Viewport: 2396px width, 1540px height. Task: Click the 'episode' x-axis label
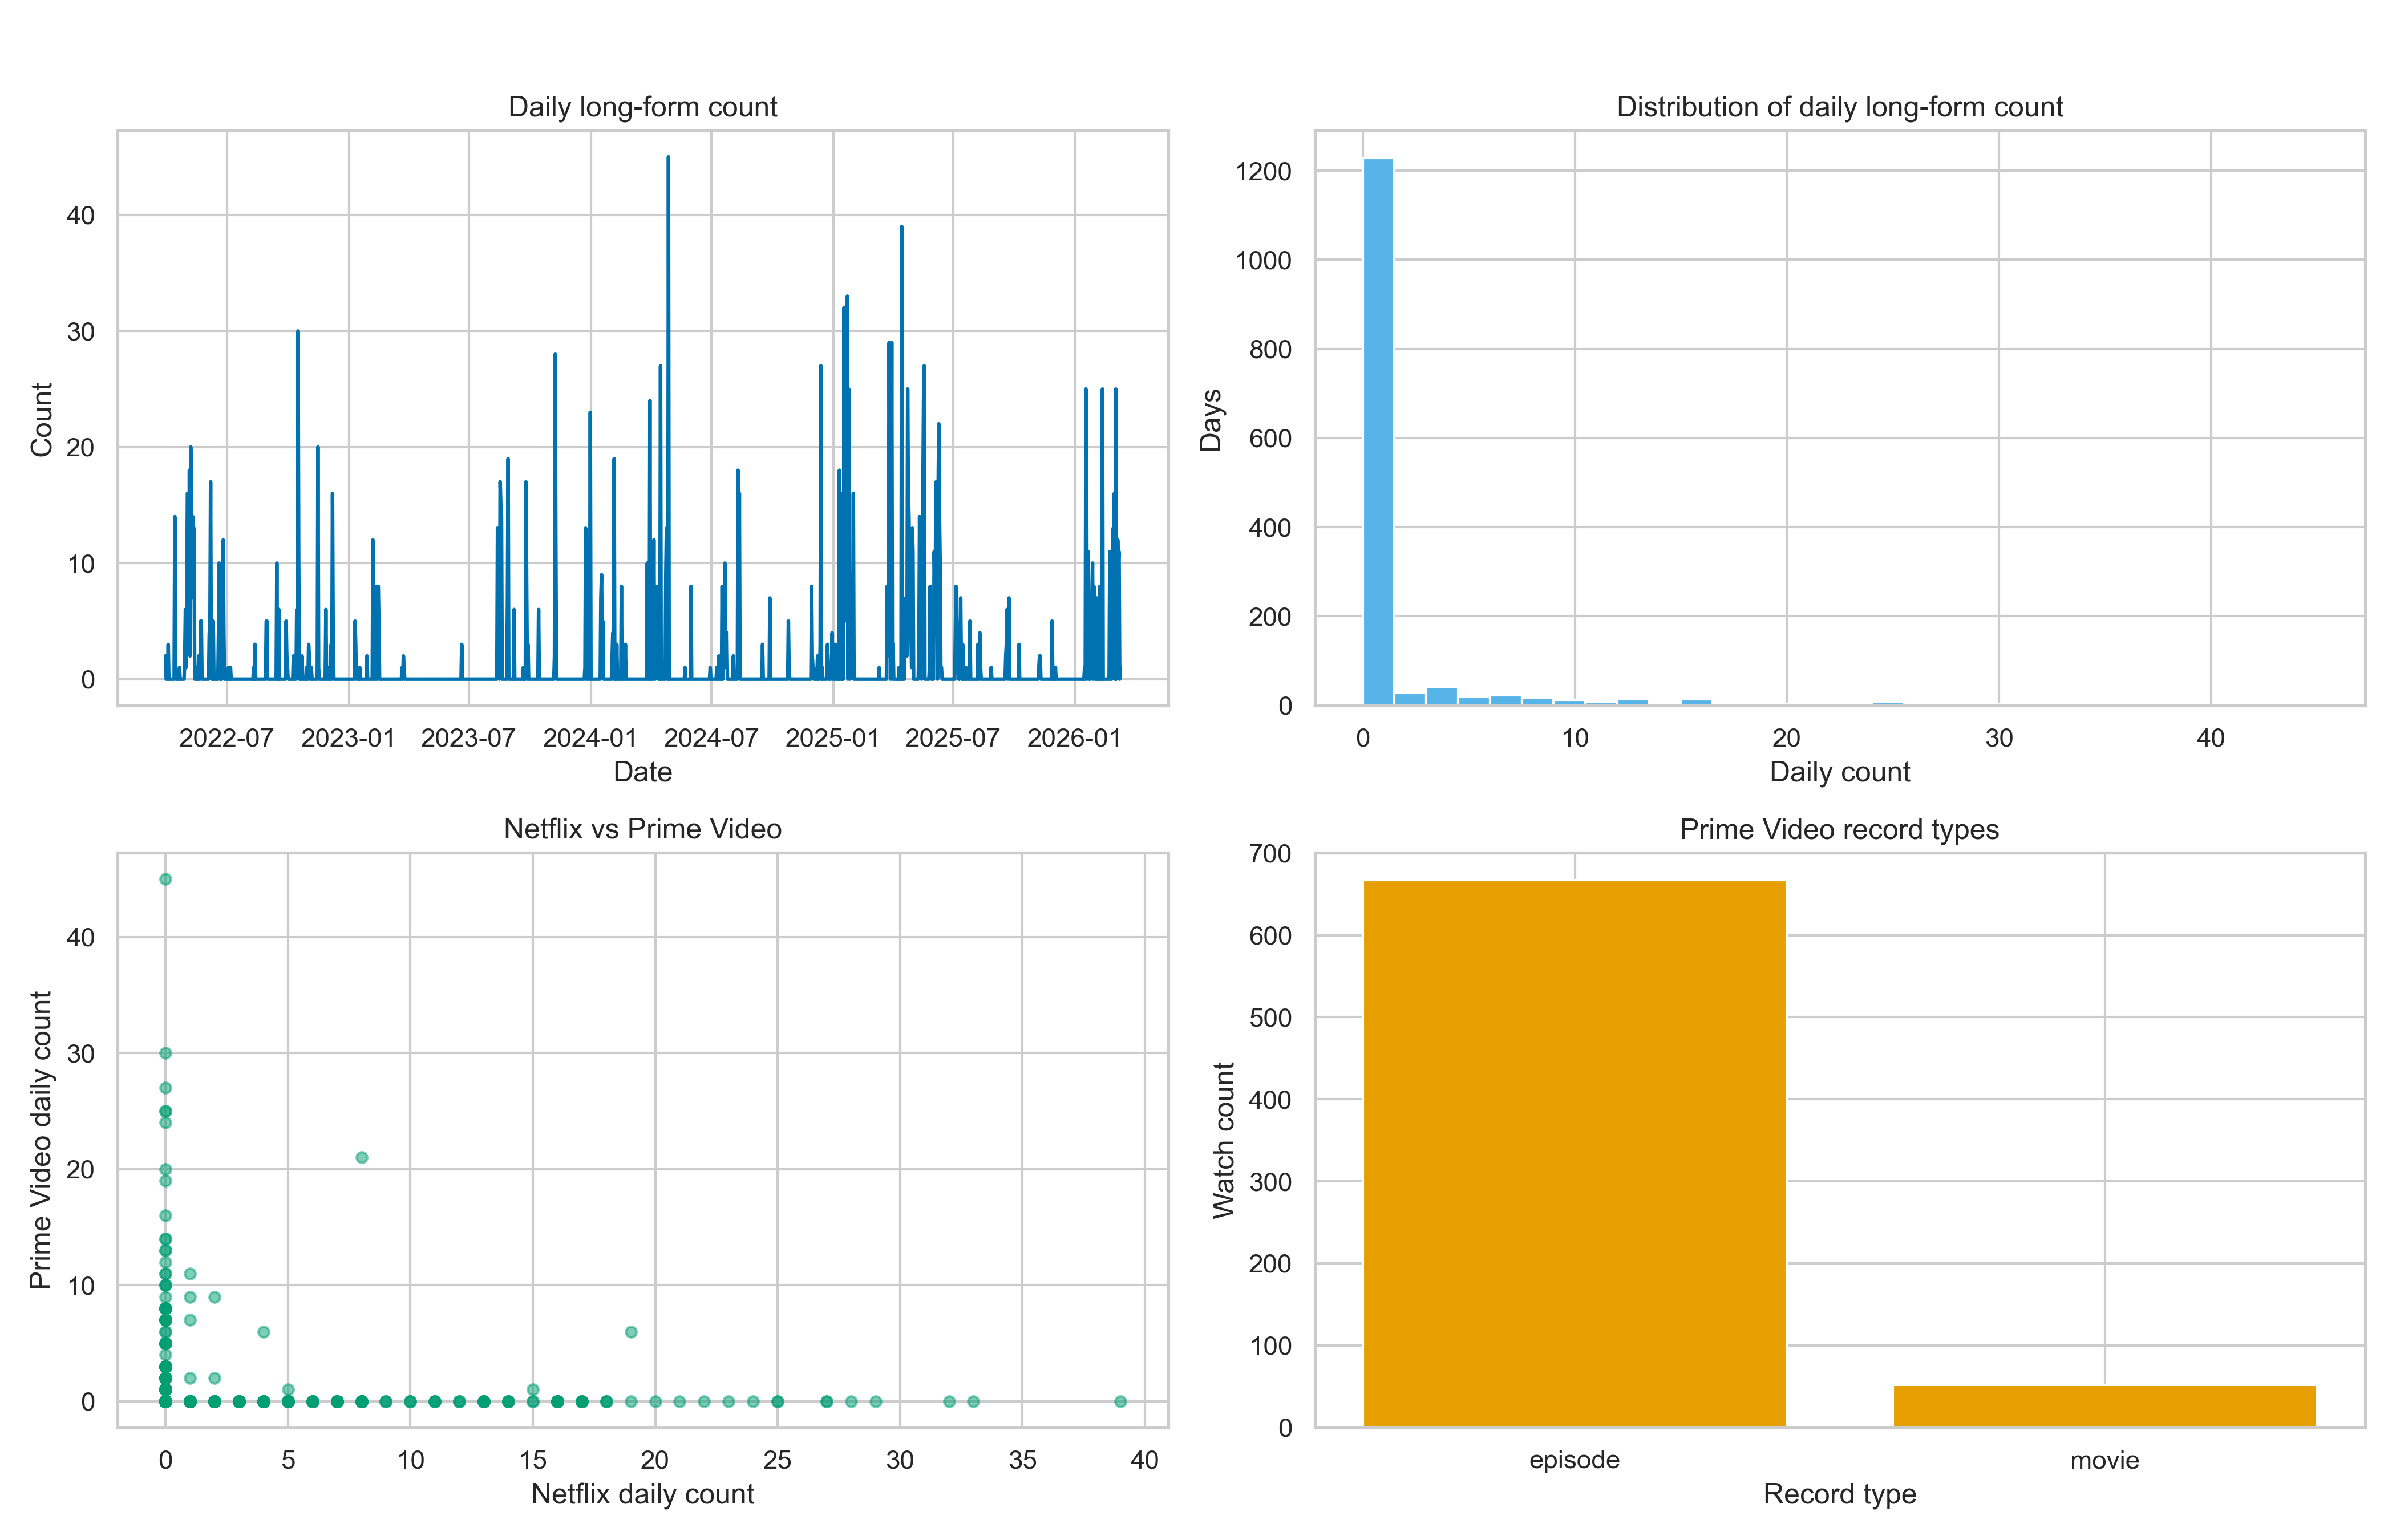(1574, 1460)
